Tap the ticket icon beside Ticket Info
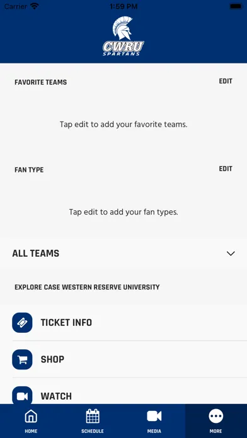The height and width of the screenshot is (438, 247). click(22, 323)
